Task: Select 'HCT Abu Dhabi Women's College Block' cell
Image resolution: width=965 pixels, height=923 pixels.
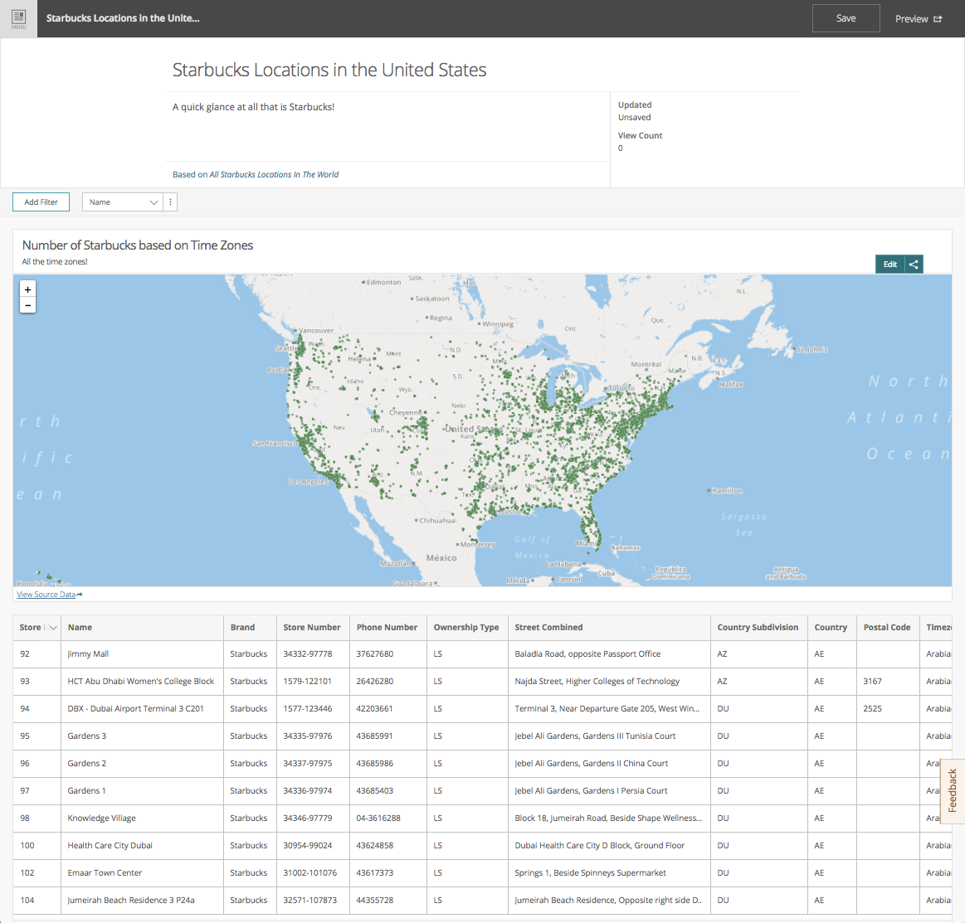Action: (141, 682)
